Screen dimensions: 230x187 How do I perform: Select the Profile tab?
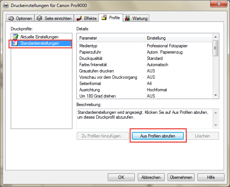pyautogui.click(x=110, y=18)
